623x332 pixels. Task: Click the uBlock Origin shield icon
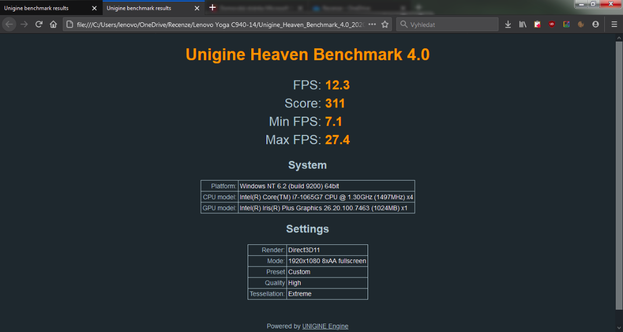coord(552,24)
